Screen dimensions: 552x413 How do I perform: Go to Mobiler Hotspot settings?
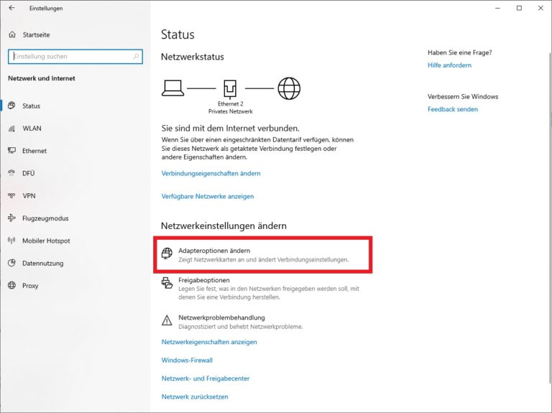coord(46,241)
